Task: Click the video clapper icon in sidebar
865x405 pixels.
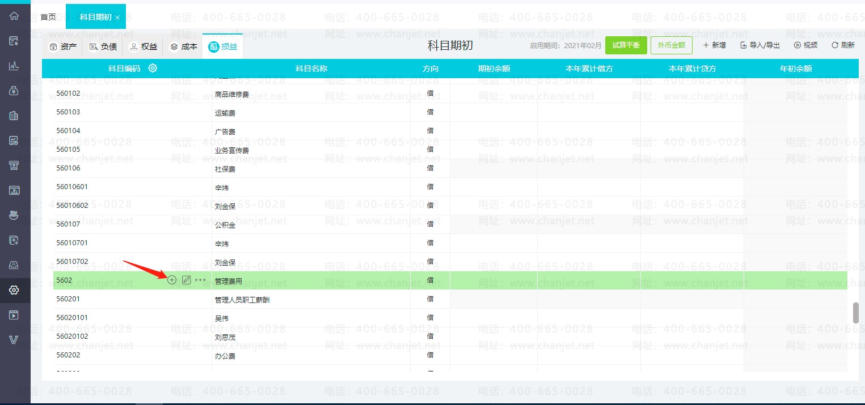Action: pyautogui.click(x=14, y=315)
